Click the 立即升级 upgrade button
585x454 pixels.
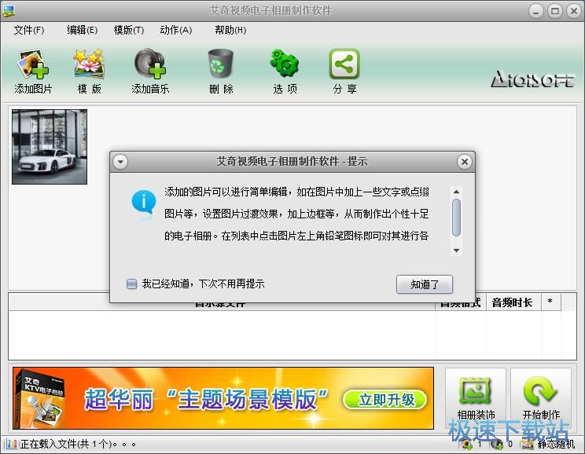(x=385, y=400)
